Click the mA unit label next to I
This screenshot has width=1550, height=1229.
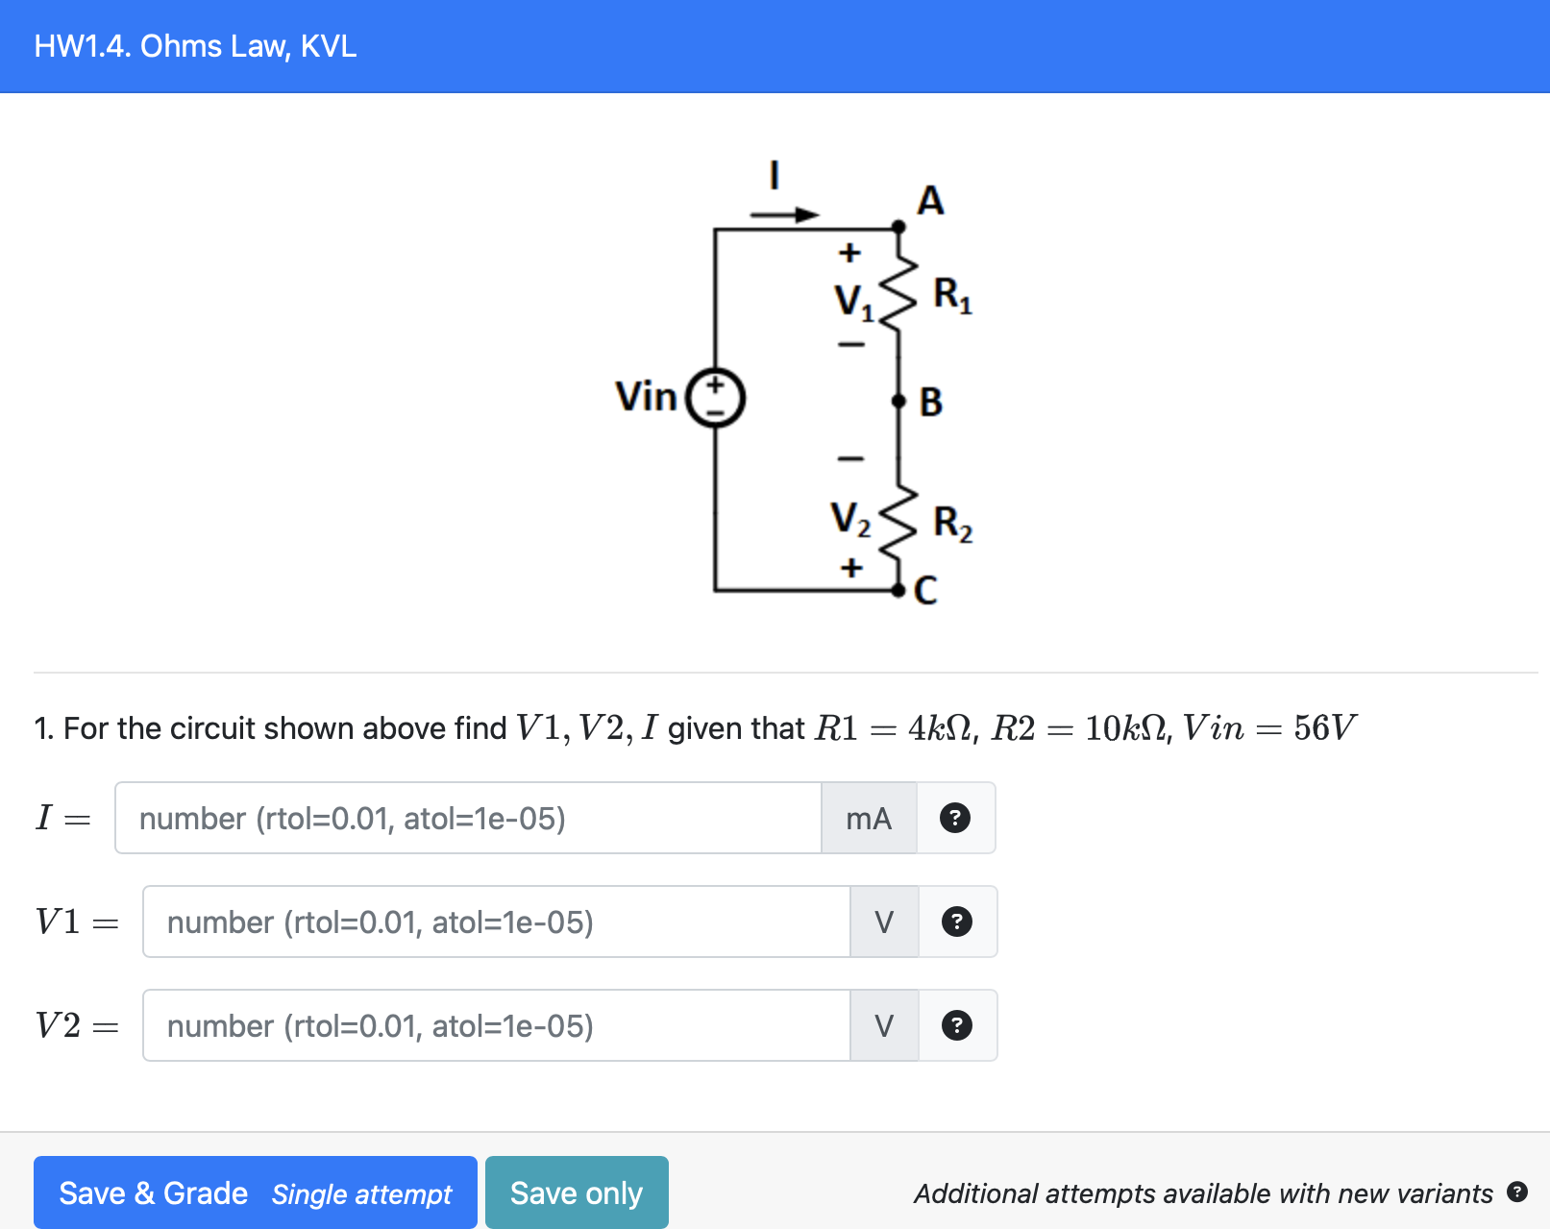[x=868, y=818]
